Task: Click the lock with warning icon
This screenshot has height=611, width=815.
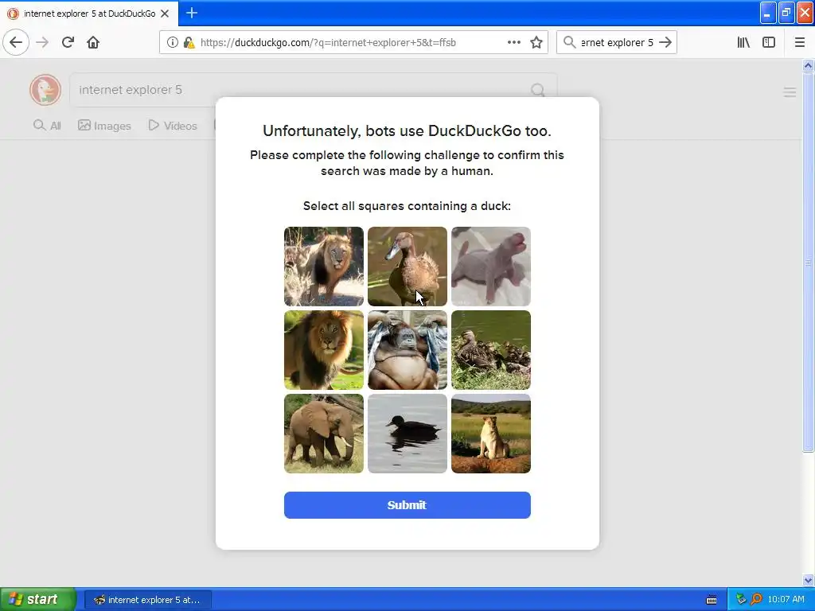Action: (x=189, y=42)
